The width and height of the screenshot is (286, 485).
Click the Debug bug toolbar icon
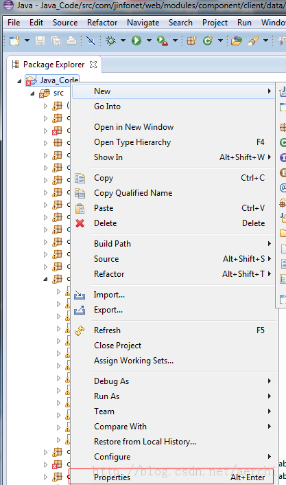pyautogui.click(x=110, y=41)
